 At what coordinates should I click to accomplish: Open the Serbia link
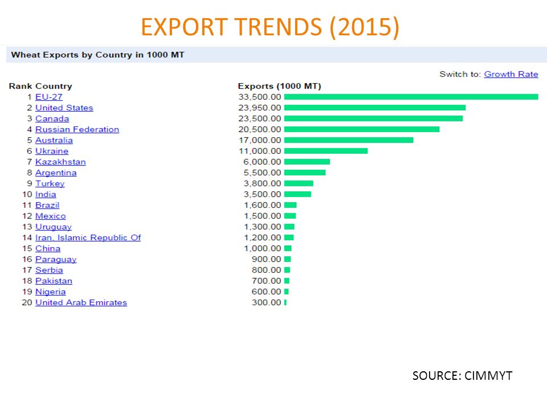tap(49, 270)
